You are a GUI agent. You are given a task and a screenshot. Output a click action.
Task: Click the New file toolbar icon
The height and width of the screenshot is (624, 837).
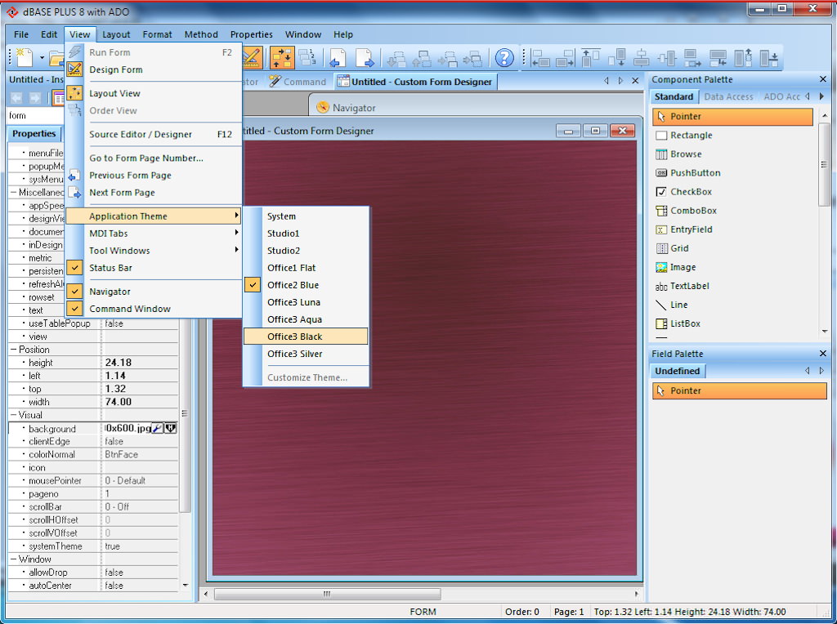point(24,57)
